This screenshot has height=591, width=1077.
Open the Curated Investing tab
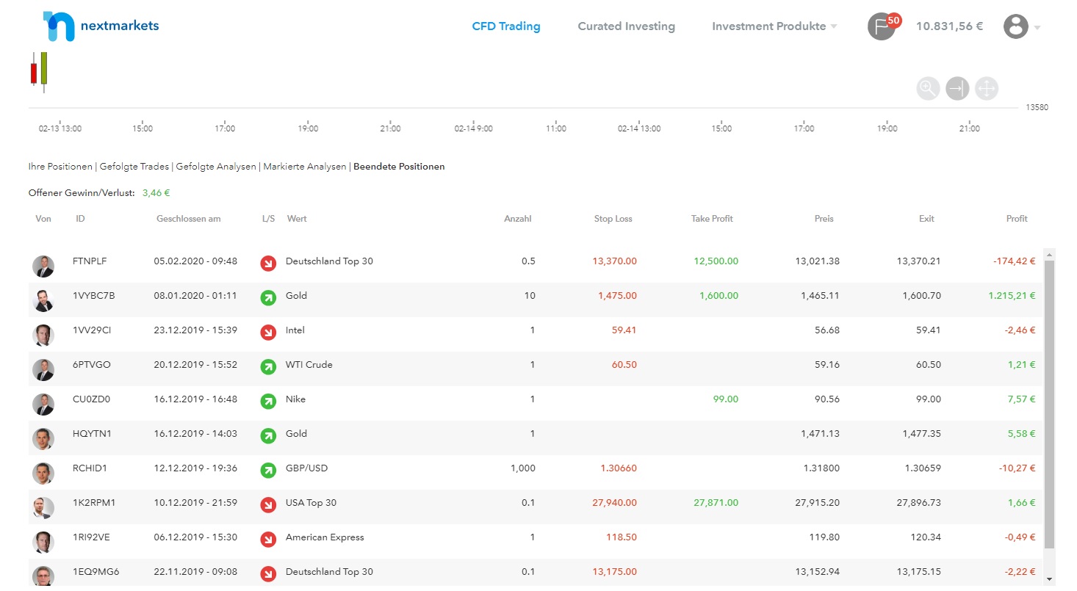[626, 26]
